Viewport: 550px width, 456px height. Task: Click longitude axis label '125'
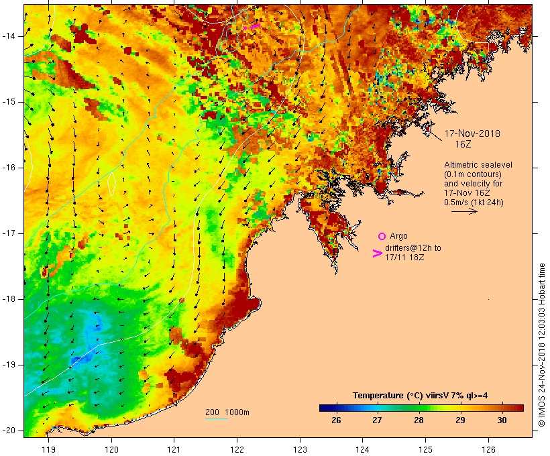pos(426,449)
